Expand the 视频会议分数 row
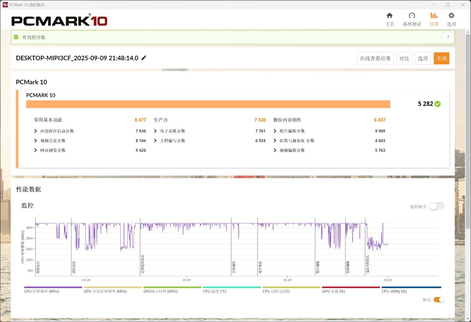This screenshot has width=471, height=322. tap(36, 140)
